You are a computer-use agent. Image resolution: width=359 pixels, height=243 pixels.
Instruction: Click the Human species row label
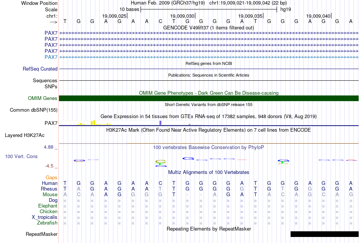pos(50,183)
